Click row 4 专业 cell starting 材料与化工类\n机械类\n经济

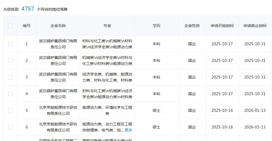pyautogui.click(x=107, y=94)
